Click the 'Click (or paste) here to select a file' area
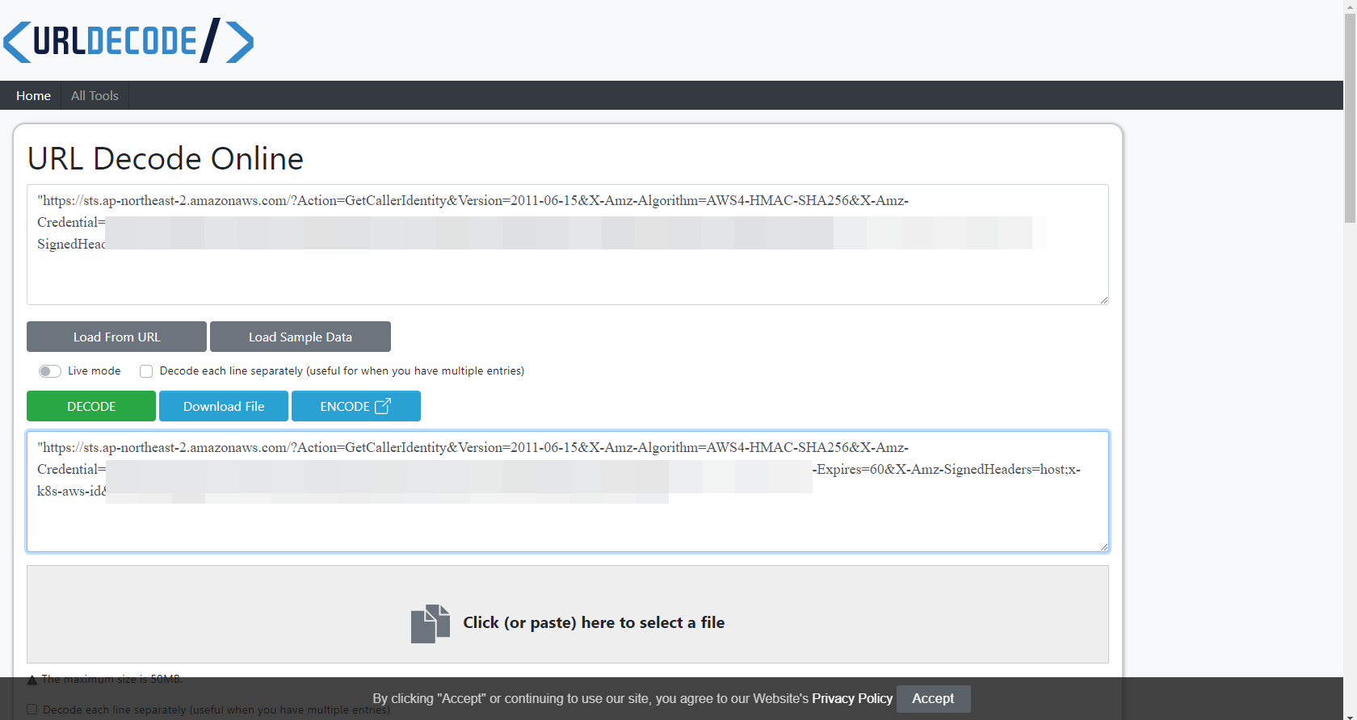 click(568, 614)
